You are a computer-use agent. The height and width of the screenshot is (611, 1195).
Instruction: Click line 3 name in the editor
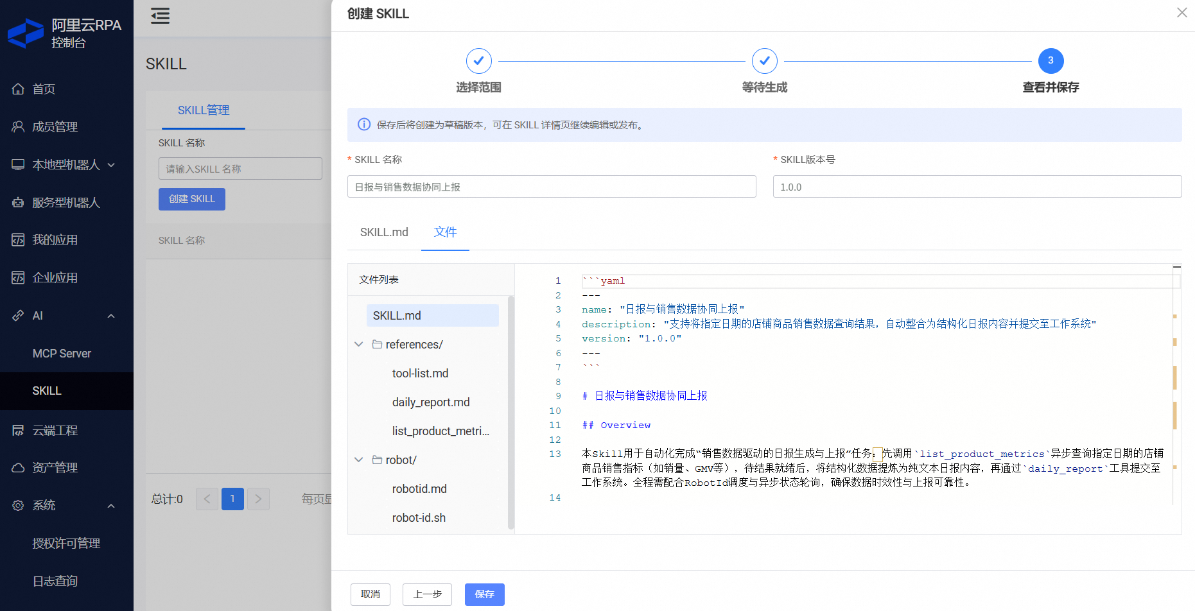[x=663, y=309]
